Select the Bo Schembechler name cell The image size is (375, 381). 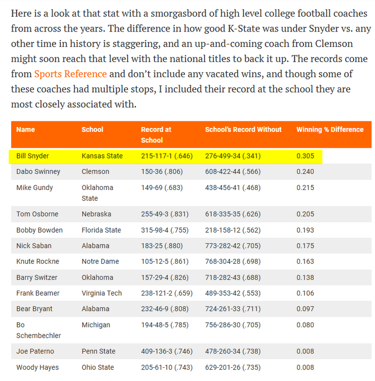39,330
